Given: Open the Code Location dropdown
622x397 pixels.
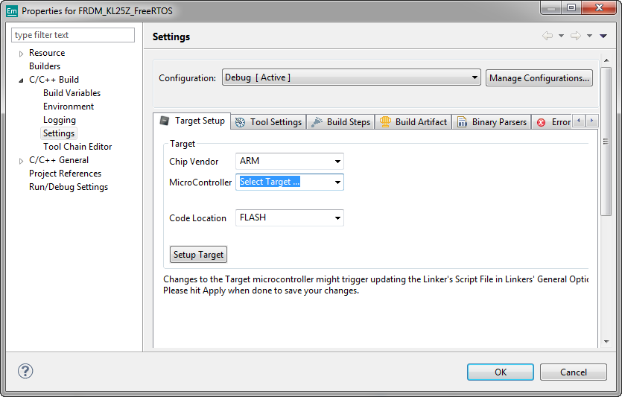Looking at the screenshot, I should point(289,218).
